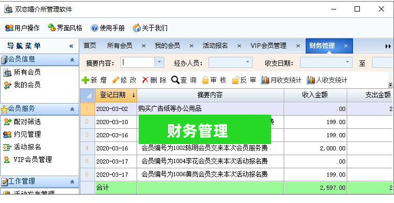Viewport: 394px width, 203px height.
Task: Click the open-lock 反审 icon
Action: (x=235, y=80)
